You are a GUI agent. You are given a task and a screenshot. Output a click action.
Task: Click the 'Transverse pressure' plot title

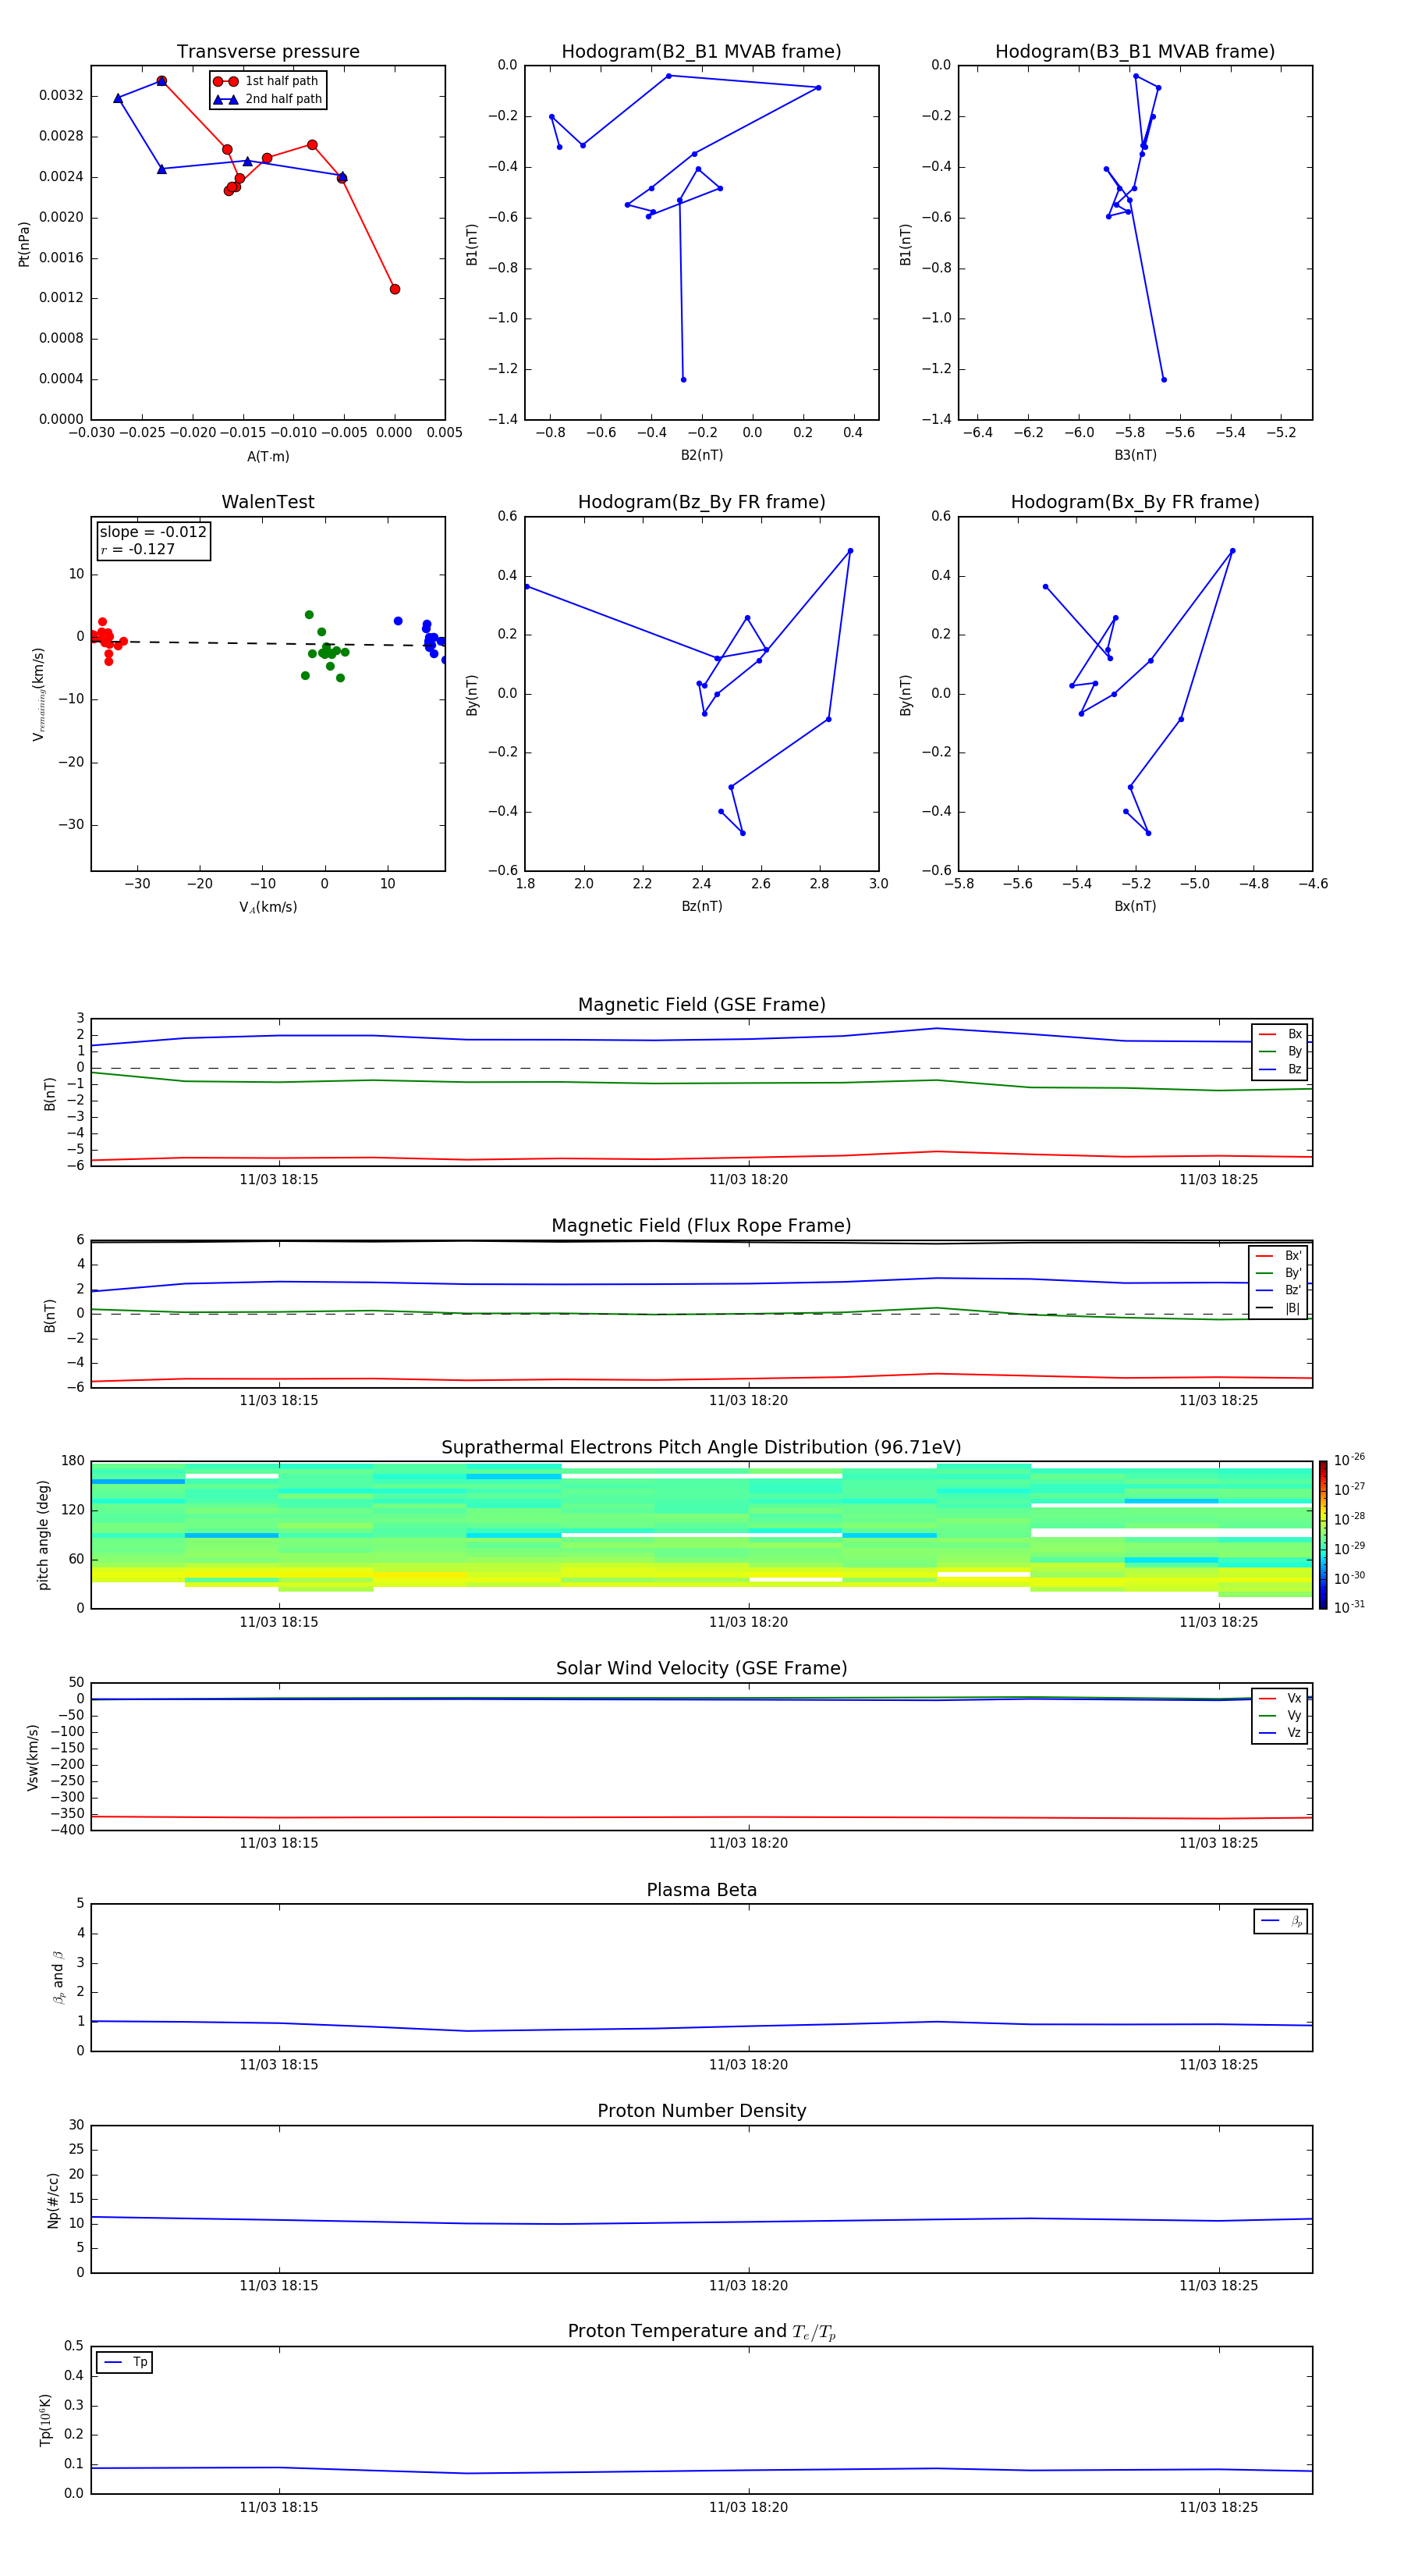(268, 52)
